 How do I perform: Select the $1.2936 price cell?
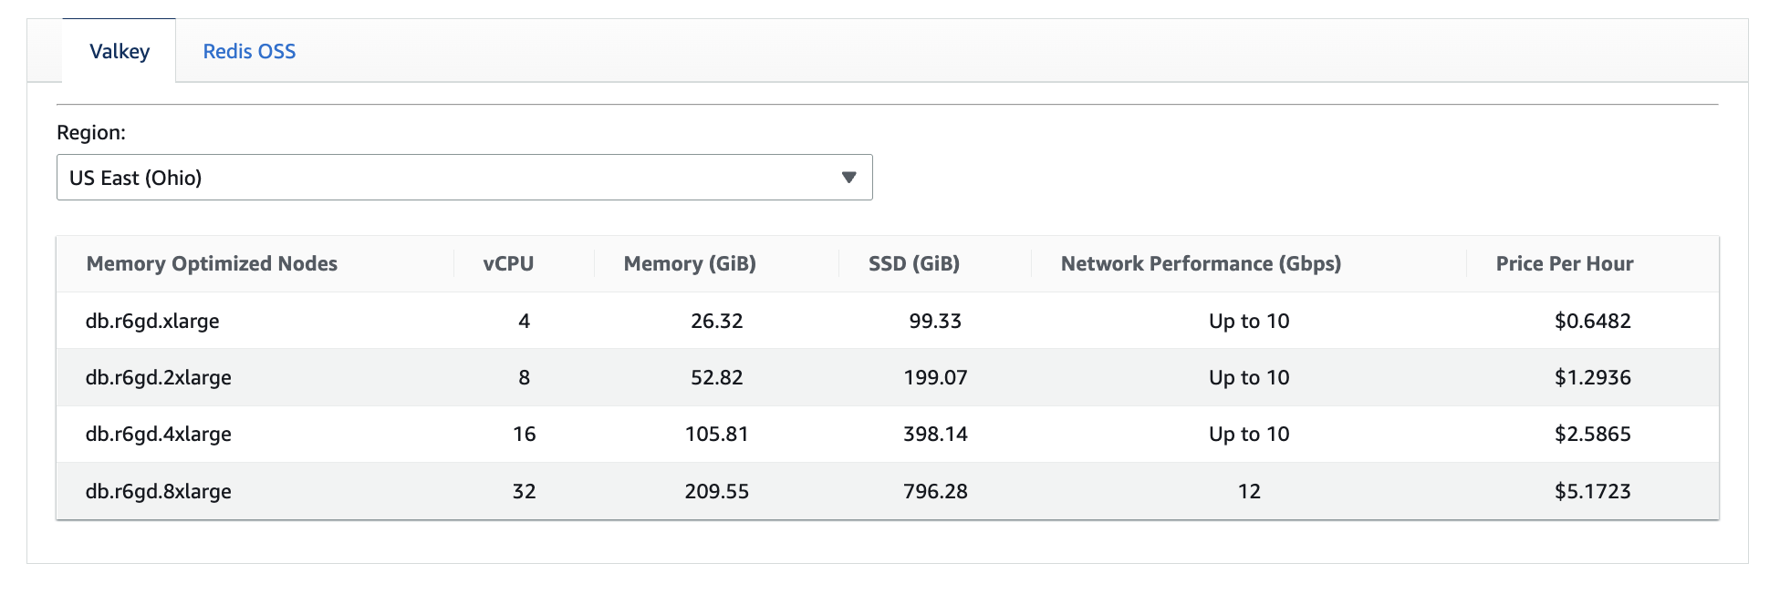coord(1592,377)
